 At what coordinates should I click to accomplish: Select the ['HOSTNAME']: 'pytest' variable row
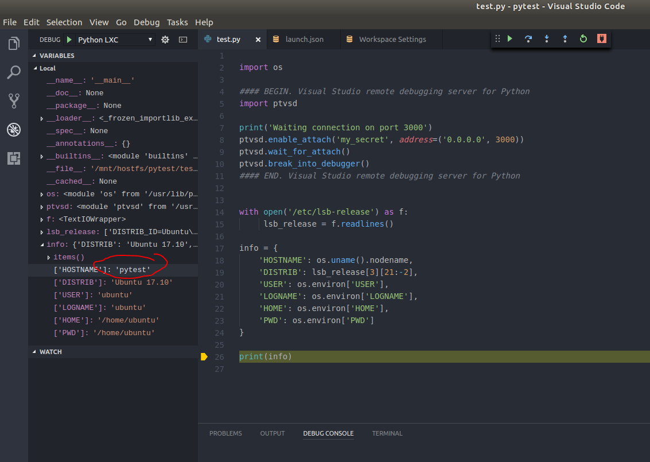(113, 270)
